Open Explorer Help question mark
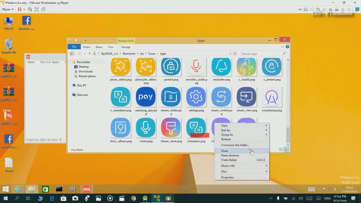 click(x=287, y=47)
